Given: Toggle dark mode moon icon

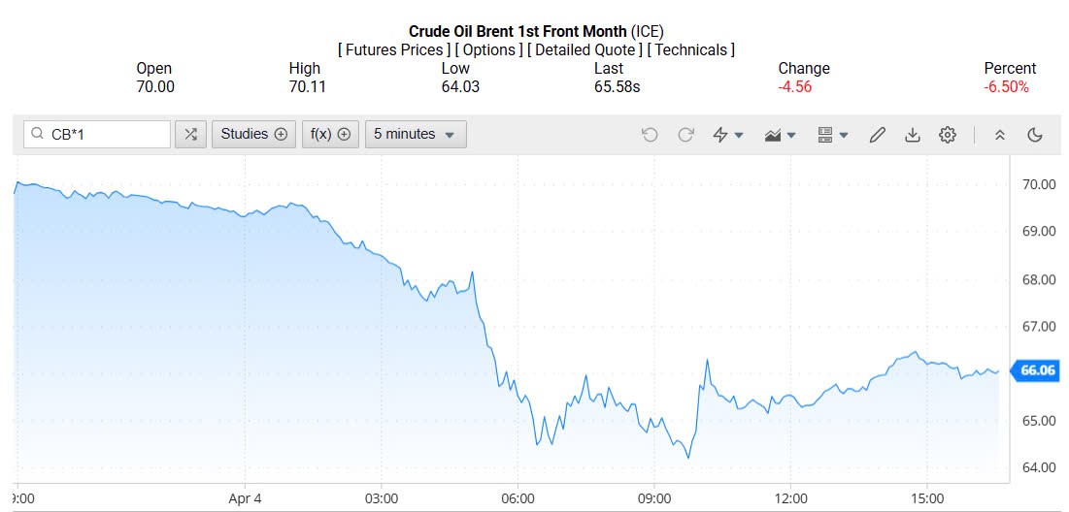Looking at the screenshot, I should coord(1035,136).
